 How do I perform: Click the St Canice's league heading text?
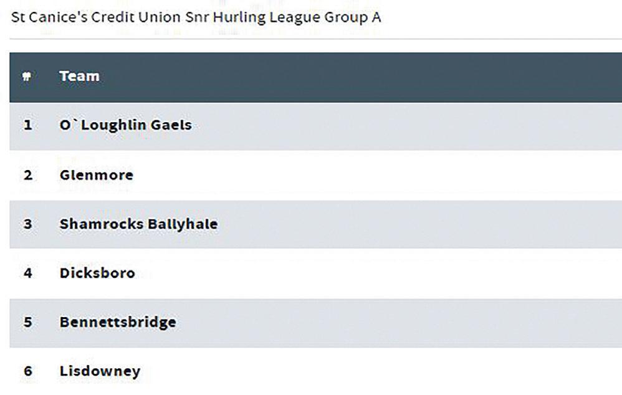(x=196, y=18)
